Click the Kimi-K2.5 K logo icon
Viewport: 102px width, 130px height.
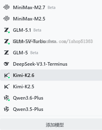point(7,86)
